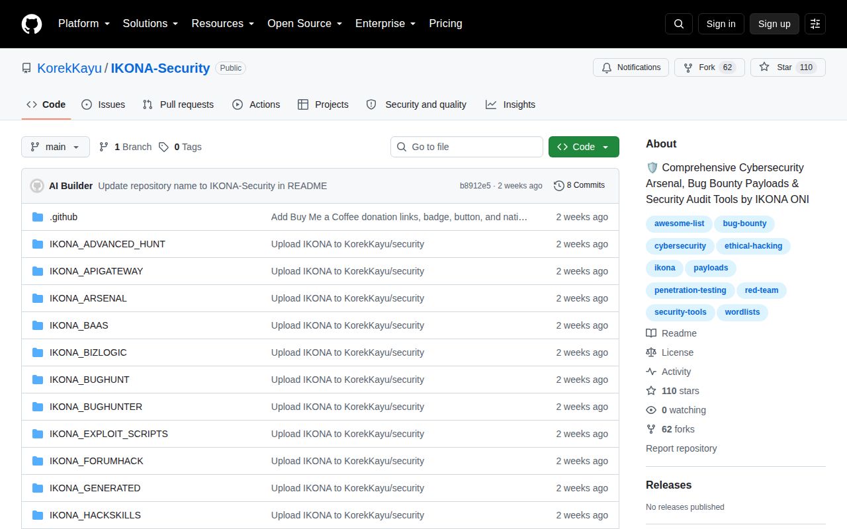Expand the Solutions menu
Image resolution: width=847 pixels, height=529 pixels.
pos(150,24)
